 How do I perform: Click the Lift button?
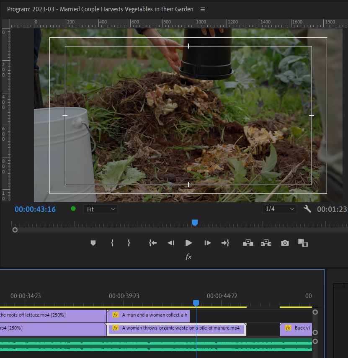[248, 243]
